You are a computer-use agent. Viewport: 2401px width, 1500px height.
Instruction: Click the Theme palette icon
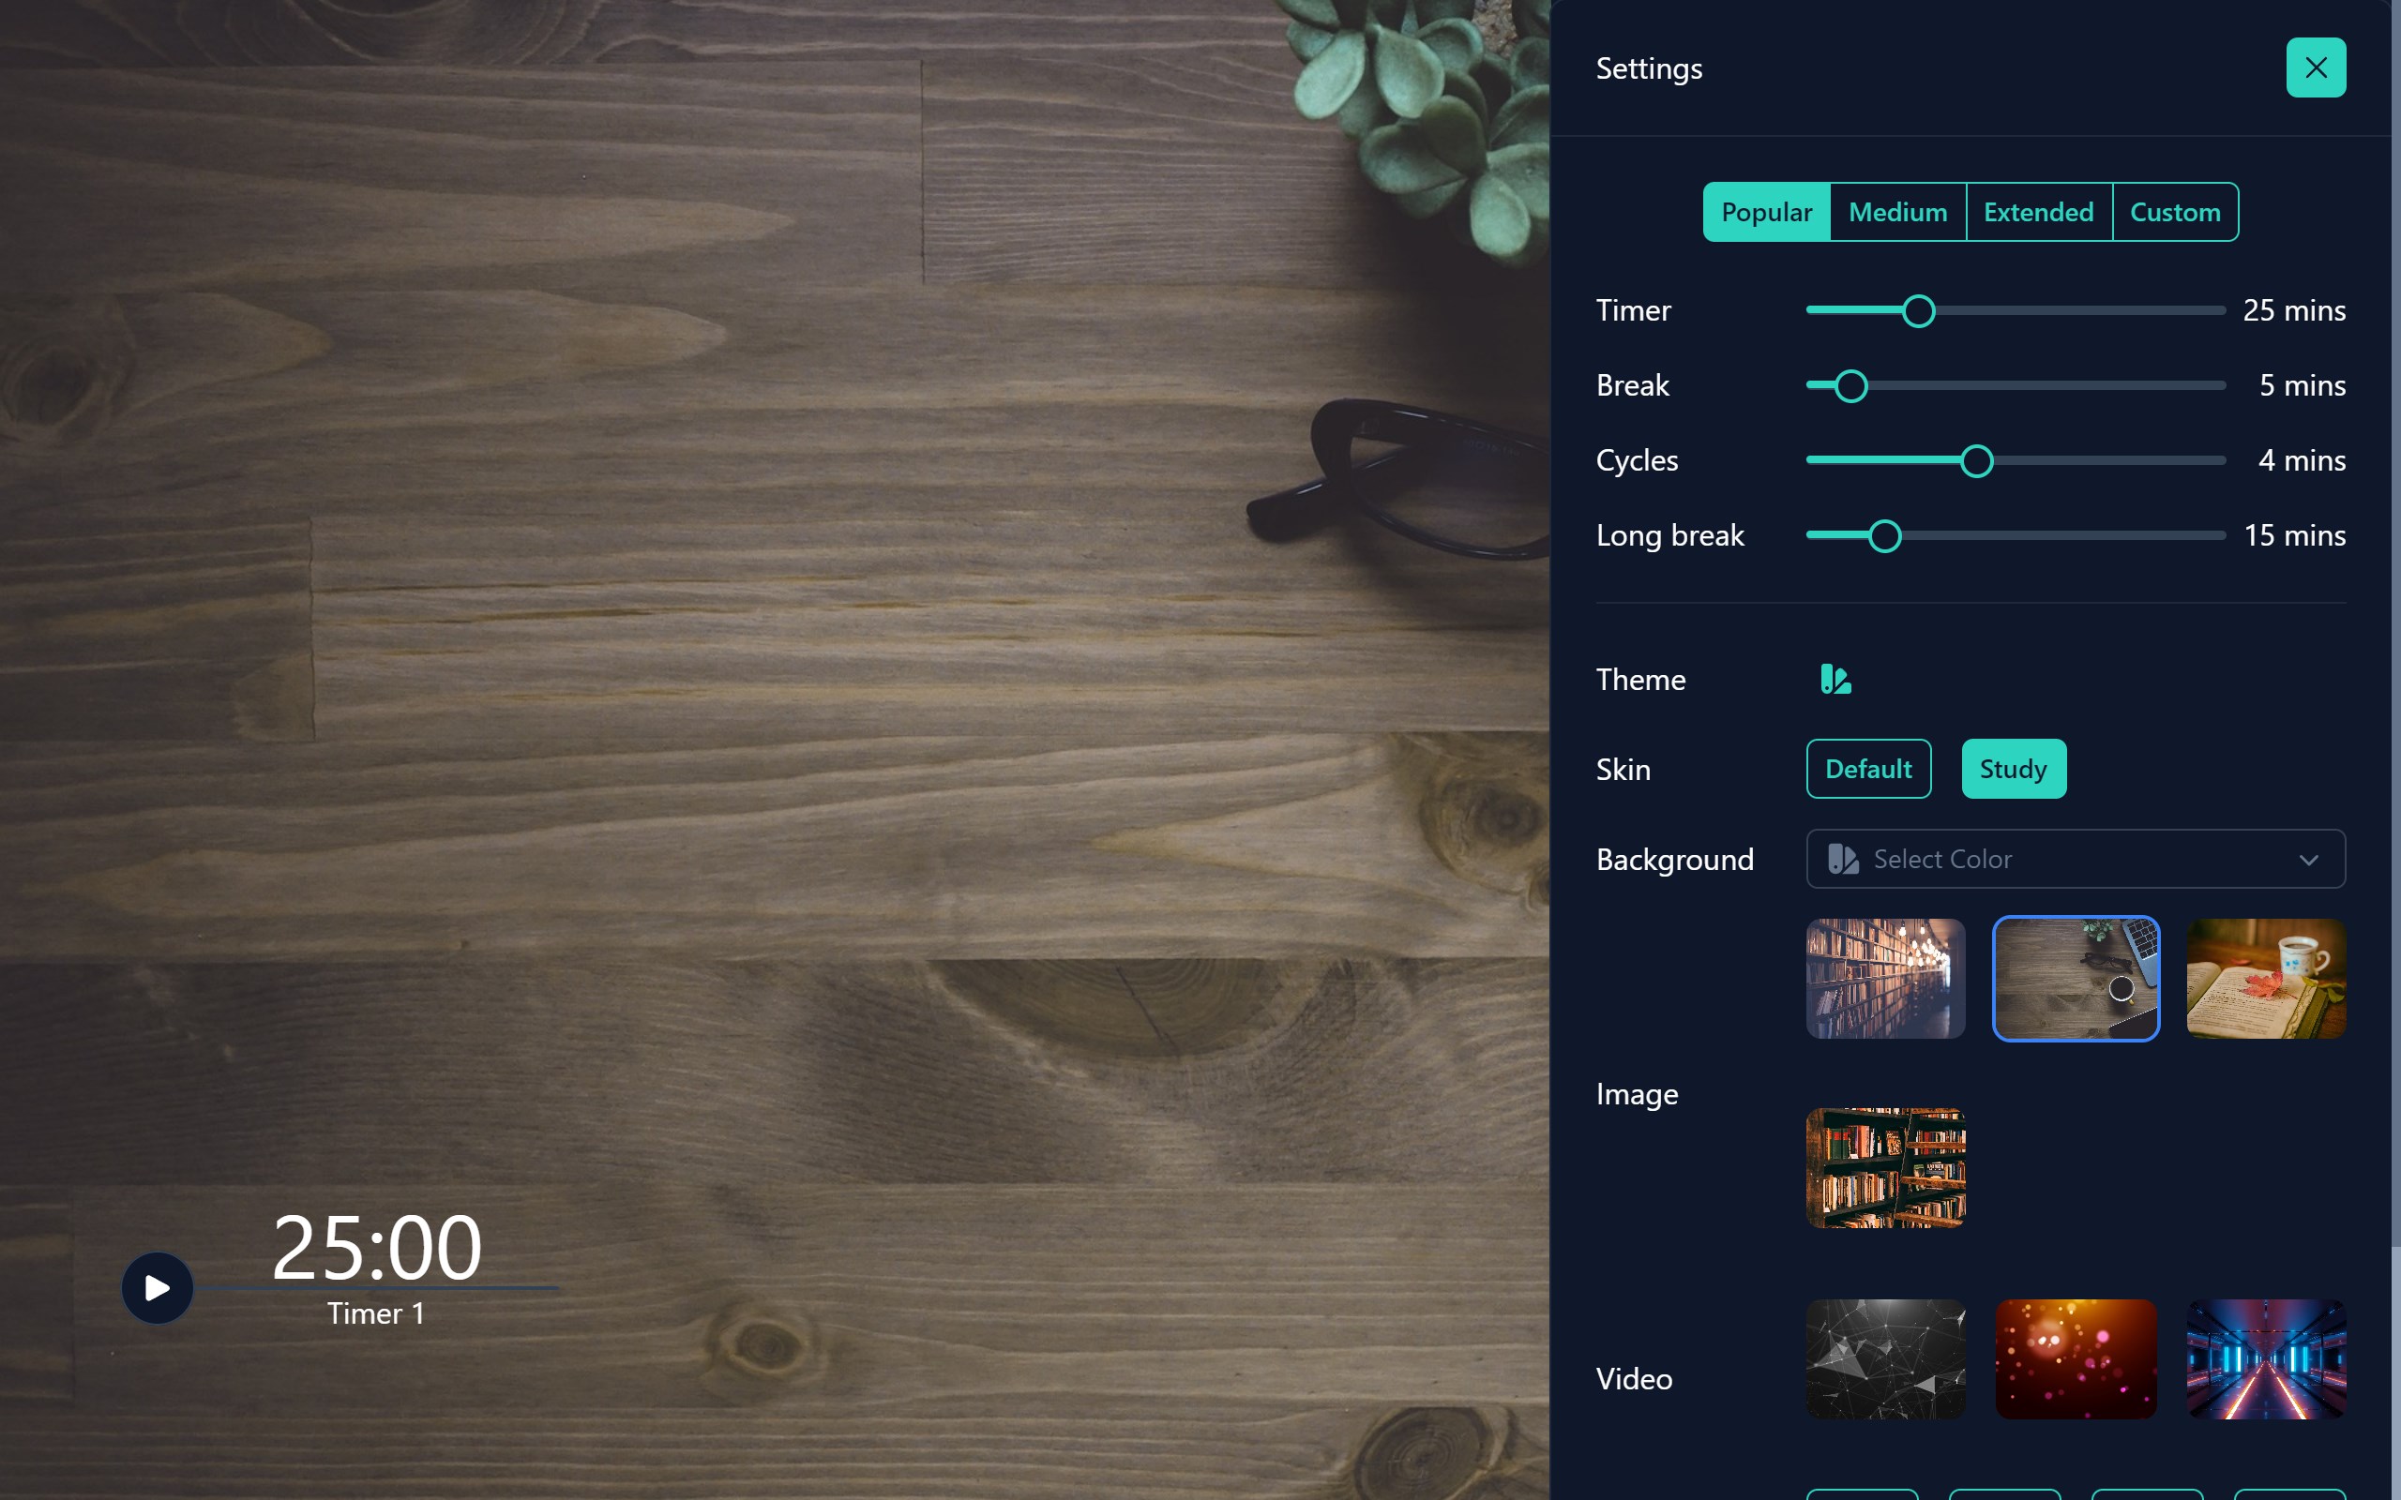pyautogui.click(x=1835, y=680)
